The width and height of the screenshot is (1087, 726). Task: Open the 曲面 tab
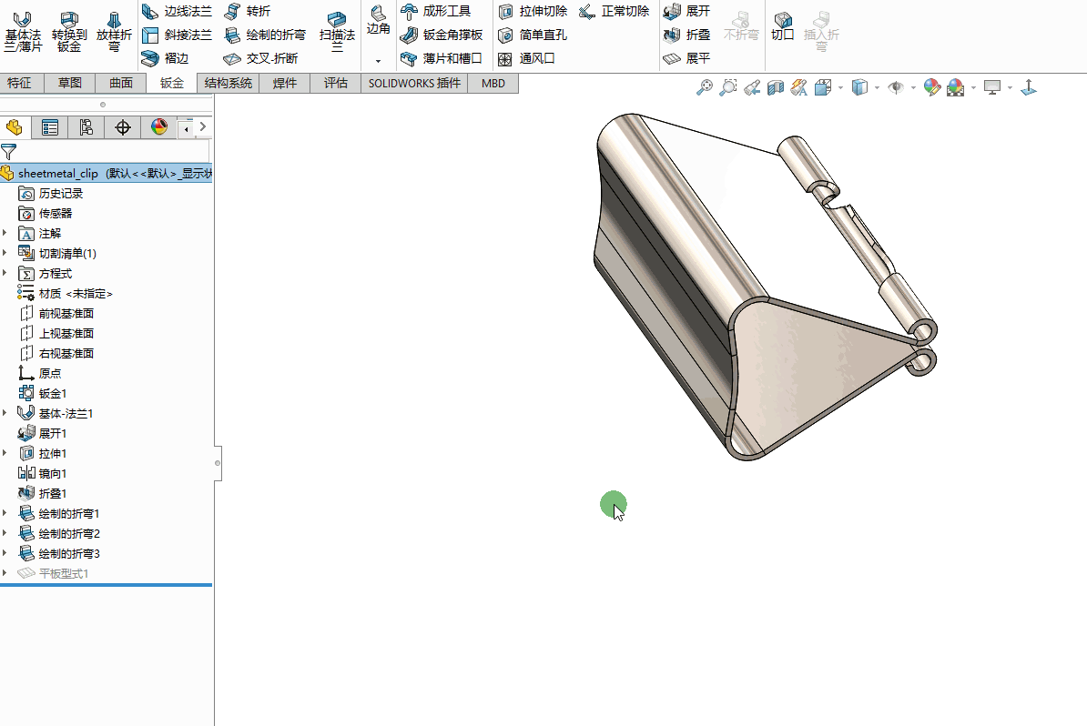pyautogui.click(x=121, y=83)
